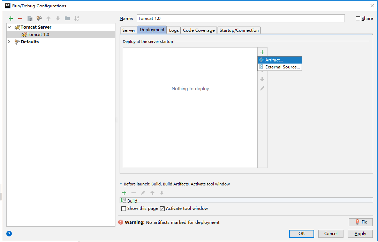Edit before launch task pencil icon
Screen dimensions: 378x242
click(143, 193)
